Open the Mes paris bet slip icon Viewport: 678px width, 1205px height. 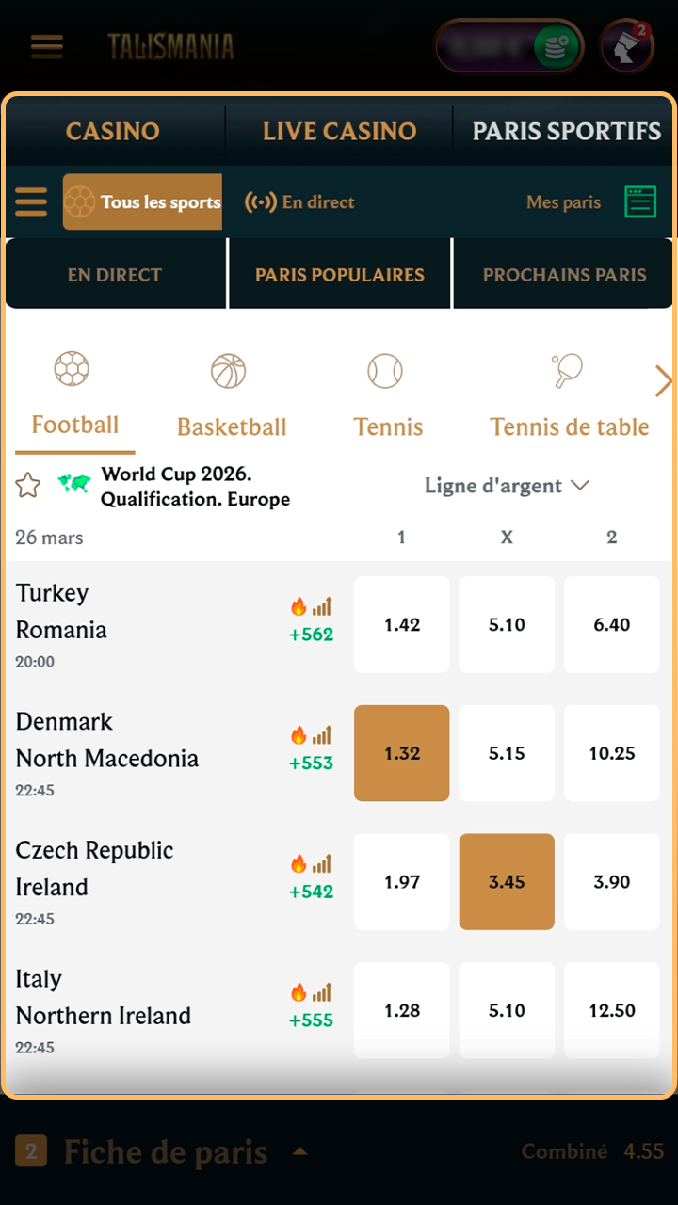[639, 201]
